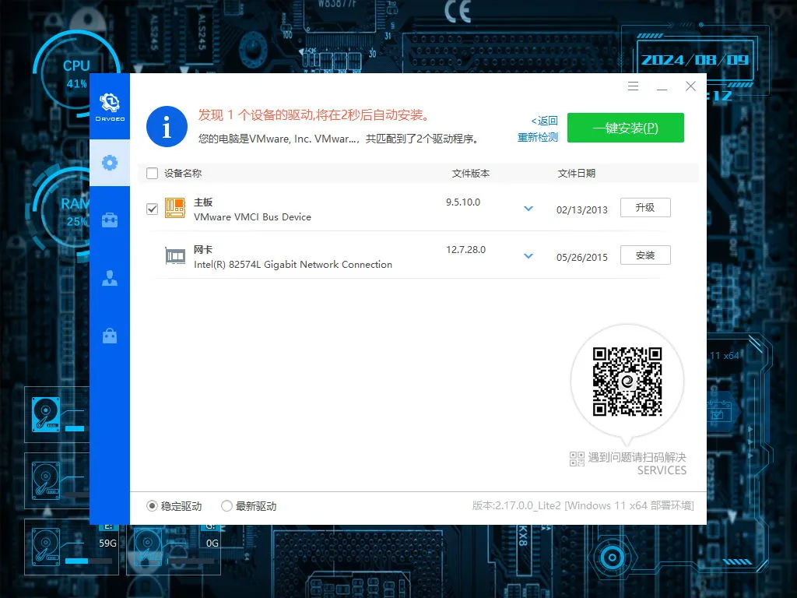Open the hamburger menu icon at top right
Viewport: 797px width, 598px height.
633,86
